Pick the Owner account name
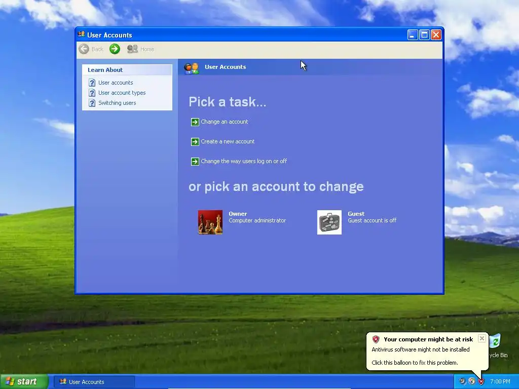This screenshot has height=389, width=519. (238, 214)
